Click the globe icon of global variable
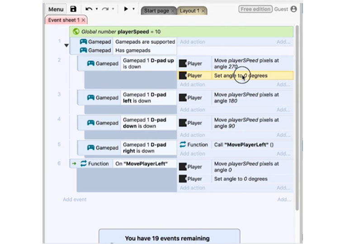 tap(76, 32)
